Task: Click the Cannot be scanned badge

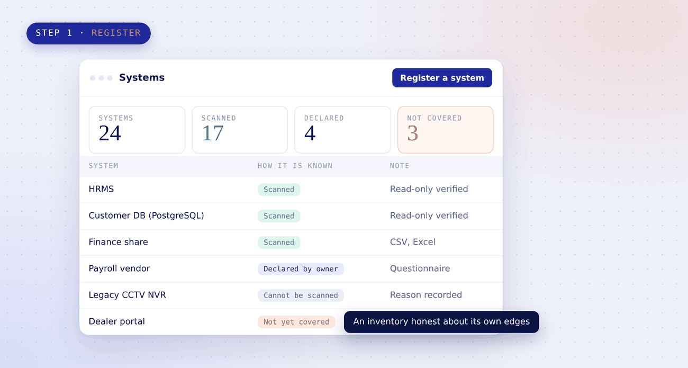Action: [301, 295]
